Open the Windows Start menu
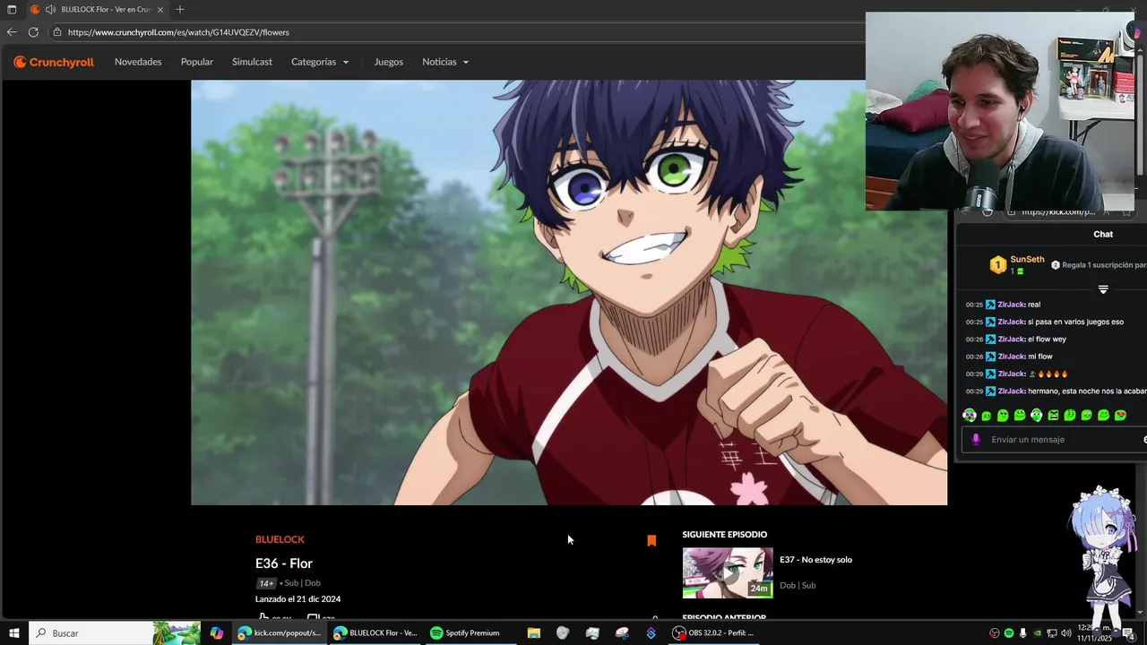The width and height of the screenshot is (1147, 645). point(14,632)
